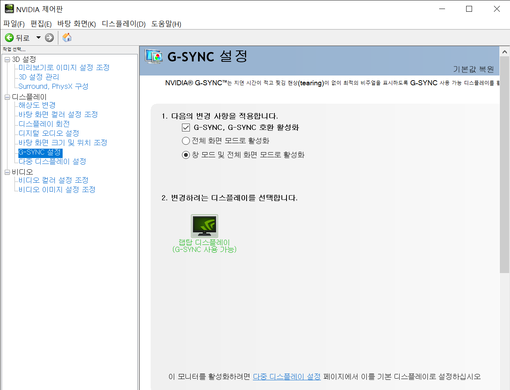This screenshot has height=390, width=510.
Task: Click the green Back arrow icon
Action: point(9,38)
